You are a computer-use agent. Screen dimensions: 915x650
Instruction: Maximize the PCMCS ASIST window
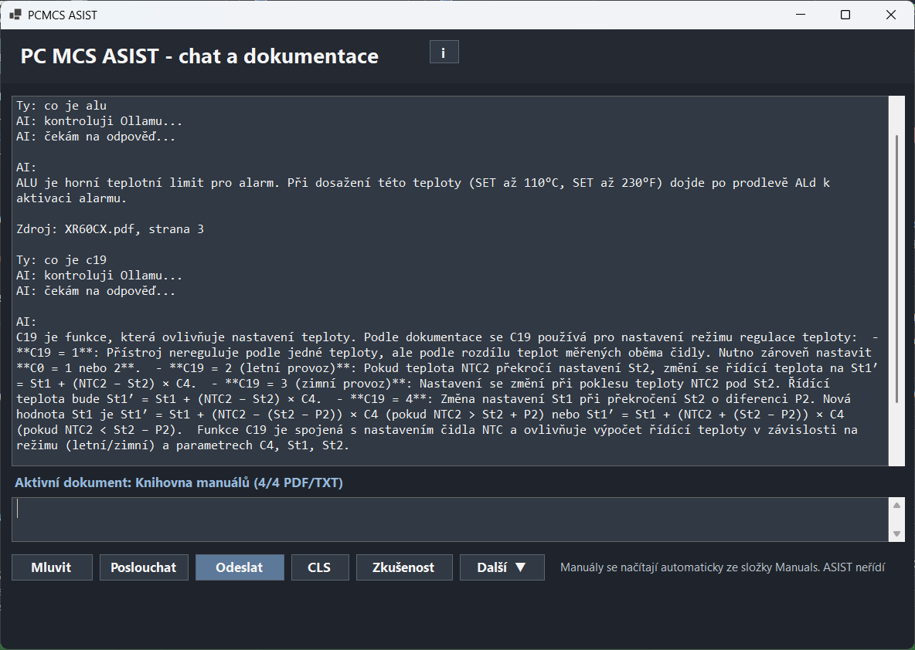845,15
